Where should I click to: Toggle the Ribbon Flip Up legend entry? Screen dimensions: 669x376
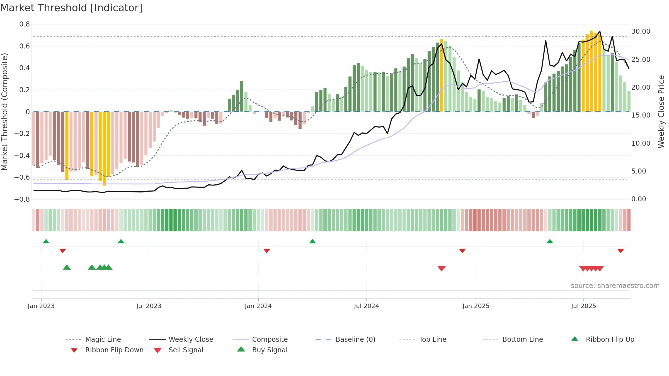coord(603,339)
